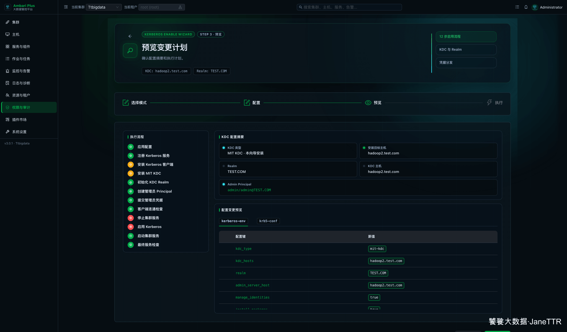The width and height of the screenshot is (567, 332).
Task: Click step 4 安装 MIT KDC circle
Action: (x=131, y=173)
